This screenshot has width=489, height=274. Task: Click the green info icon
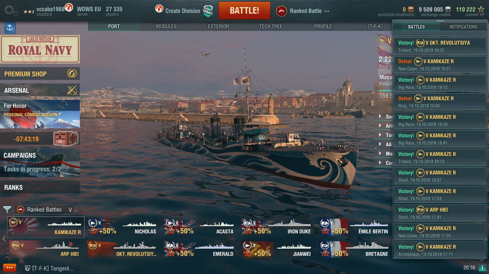(482, 268)
